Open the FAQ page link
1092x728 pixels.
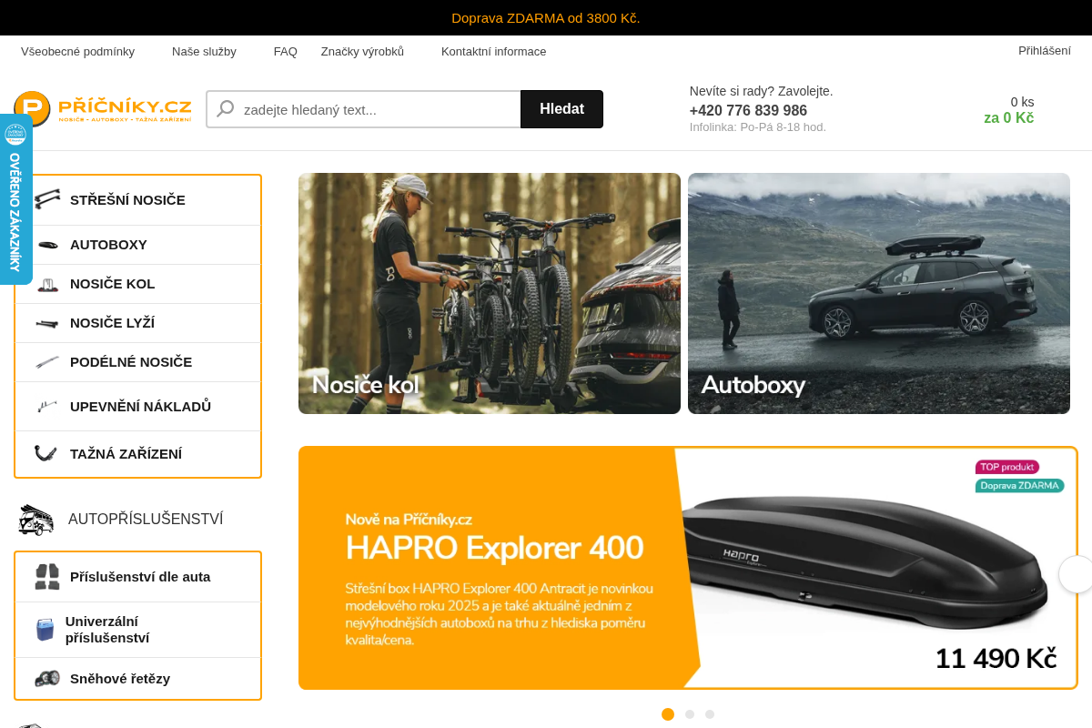pyautogui.click(x=286, y=52)
